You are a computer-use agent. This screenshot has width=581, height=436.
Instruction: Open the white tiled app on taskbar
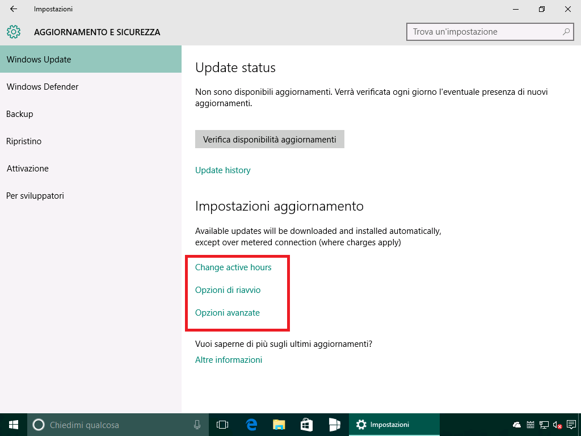tap(334, 425)
